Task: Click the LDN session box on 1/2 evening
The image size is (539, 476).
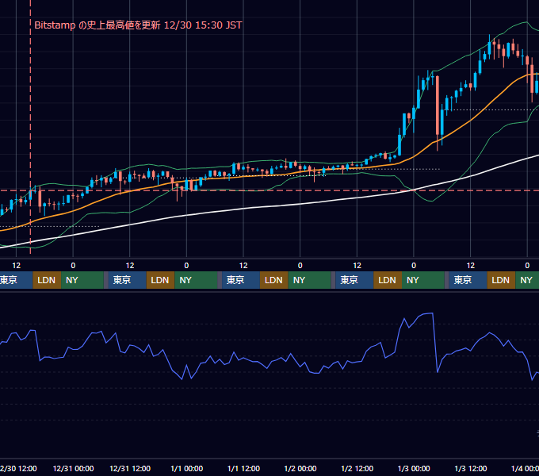Action: (388, 280)
